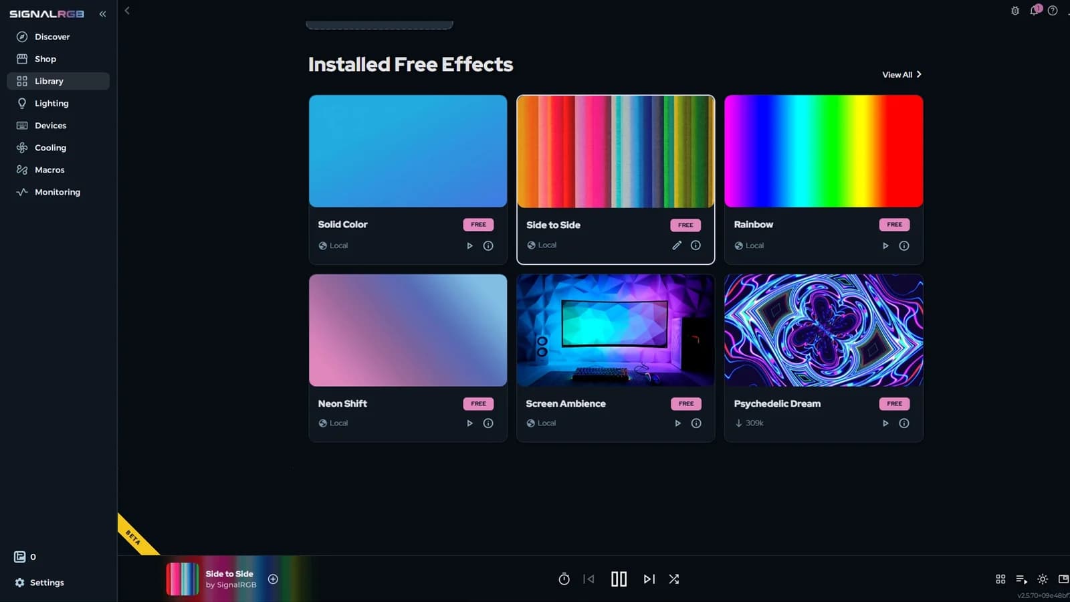
Task: Add Side to Side to a playlist
Action: tap(273, 579)
